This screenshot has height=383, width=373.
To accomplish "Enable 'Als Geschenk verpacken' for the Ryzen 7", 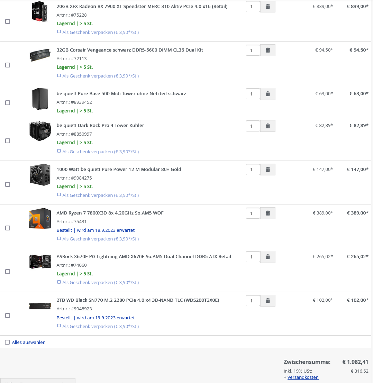I will 59,238.
